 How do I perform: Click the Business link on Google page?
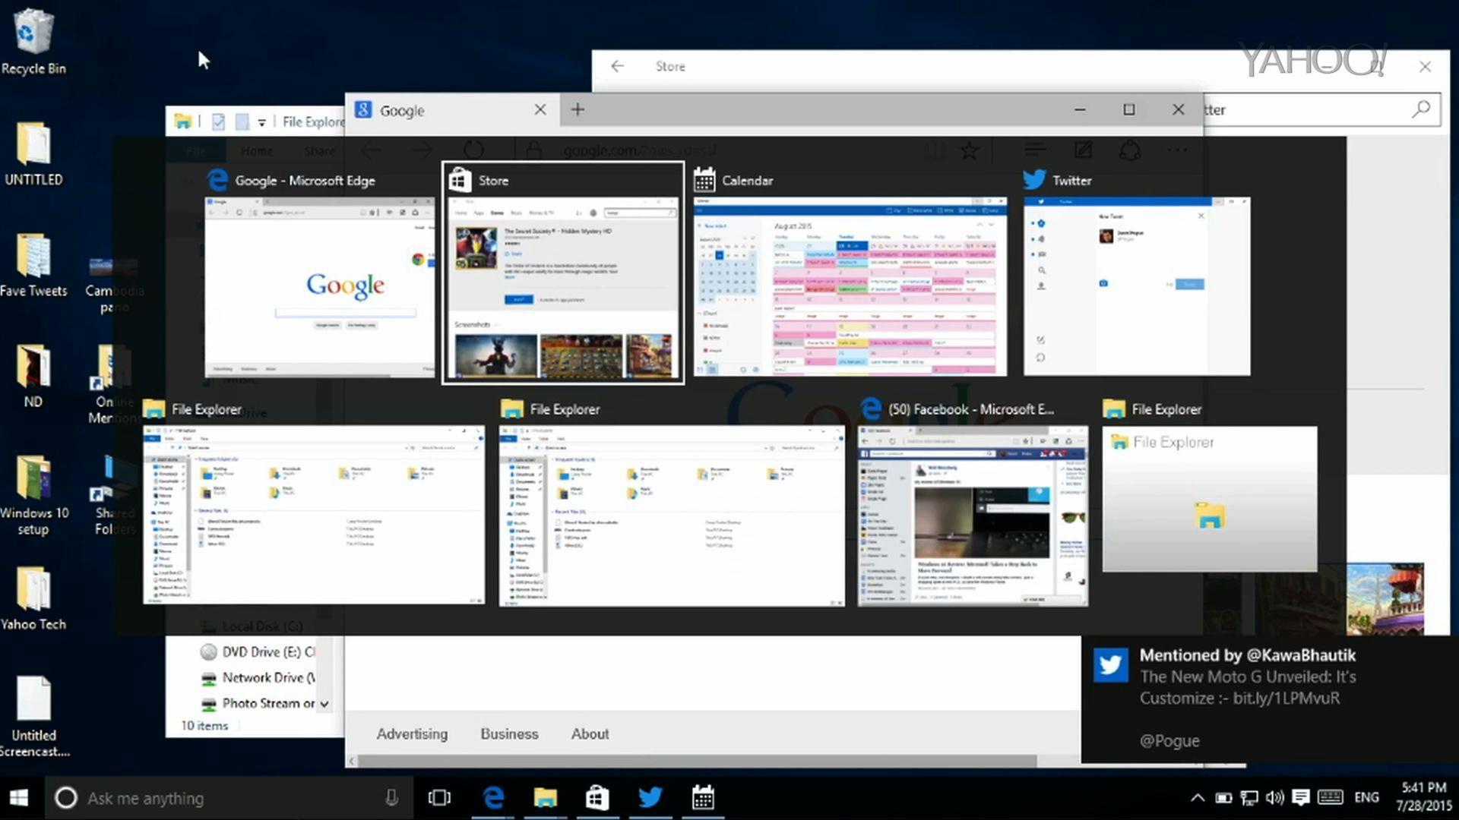coord(509,733)
